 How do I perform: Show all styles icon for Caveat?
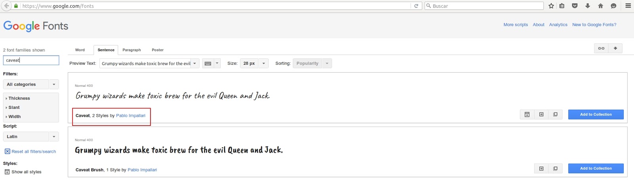[x=527, y=114]
